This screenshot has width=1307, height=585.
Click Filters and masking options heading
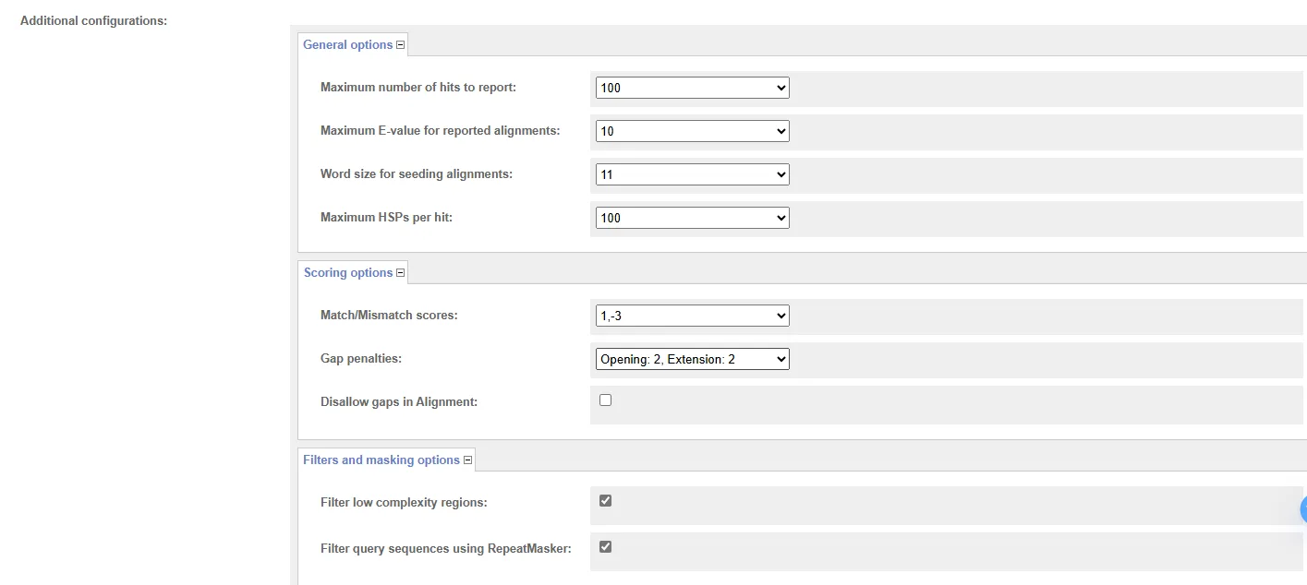click(381, 460)
